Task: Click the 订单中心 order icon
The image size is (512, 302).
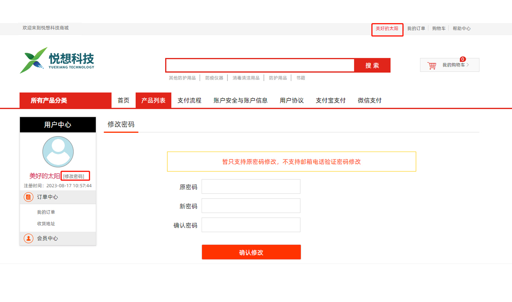Action: 29,197
